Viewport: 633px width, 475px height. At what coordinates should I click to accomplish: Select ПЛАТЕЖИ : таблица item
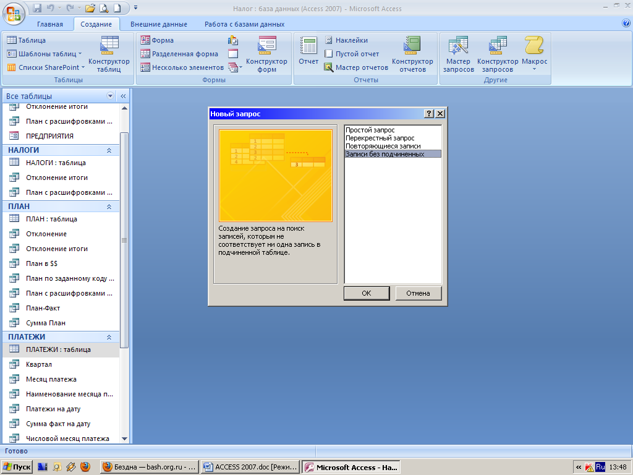tap(61, 349)
